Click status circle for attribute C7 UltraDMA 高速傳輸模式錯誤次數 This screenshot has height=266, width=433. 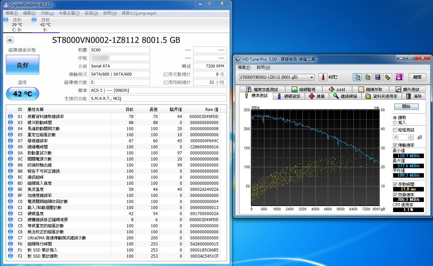(10, 238)
